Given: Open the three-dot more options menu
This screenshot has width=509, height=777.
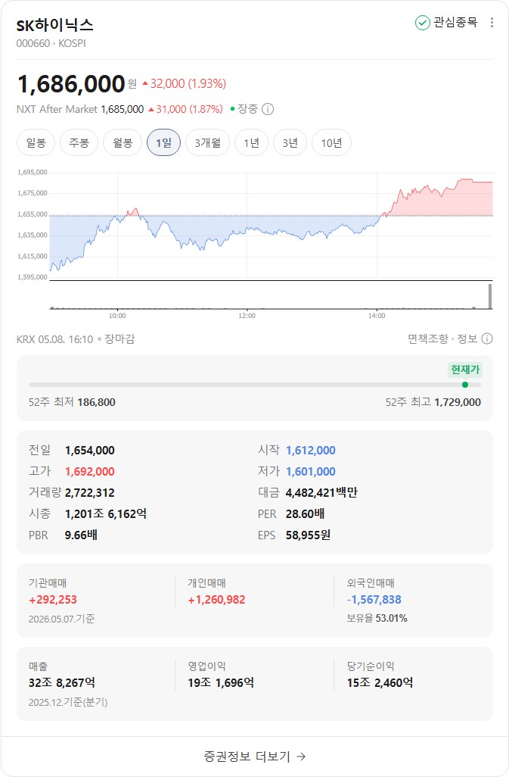Looking at the screenshot, I should point(491,22).
